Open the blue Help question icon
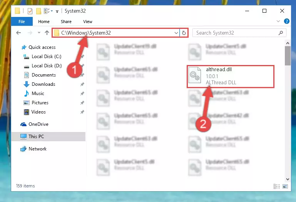 (x=286, y=21)
